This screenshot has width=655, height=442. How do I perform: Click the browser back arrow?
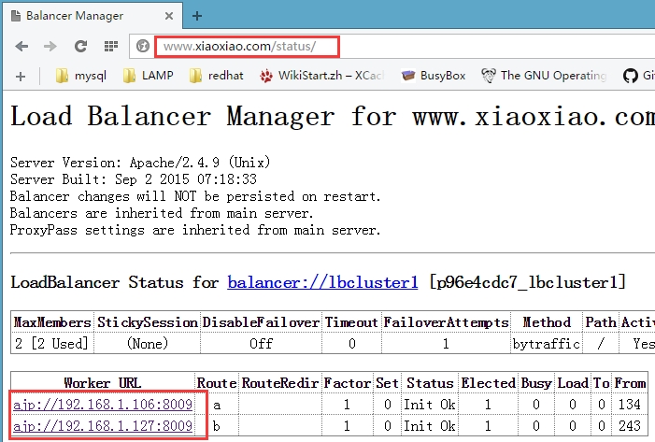pyautogui.click(x=21, y=47)
